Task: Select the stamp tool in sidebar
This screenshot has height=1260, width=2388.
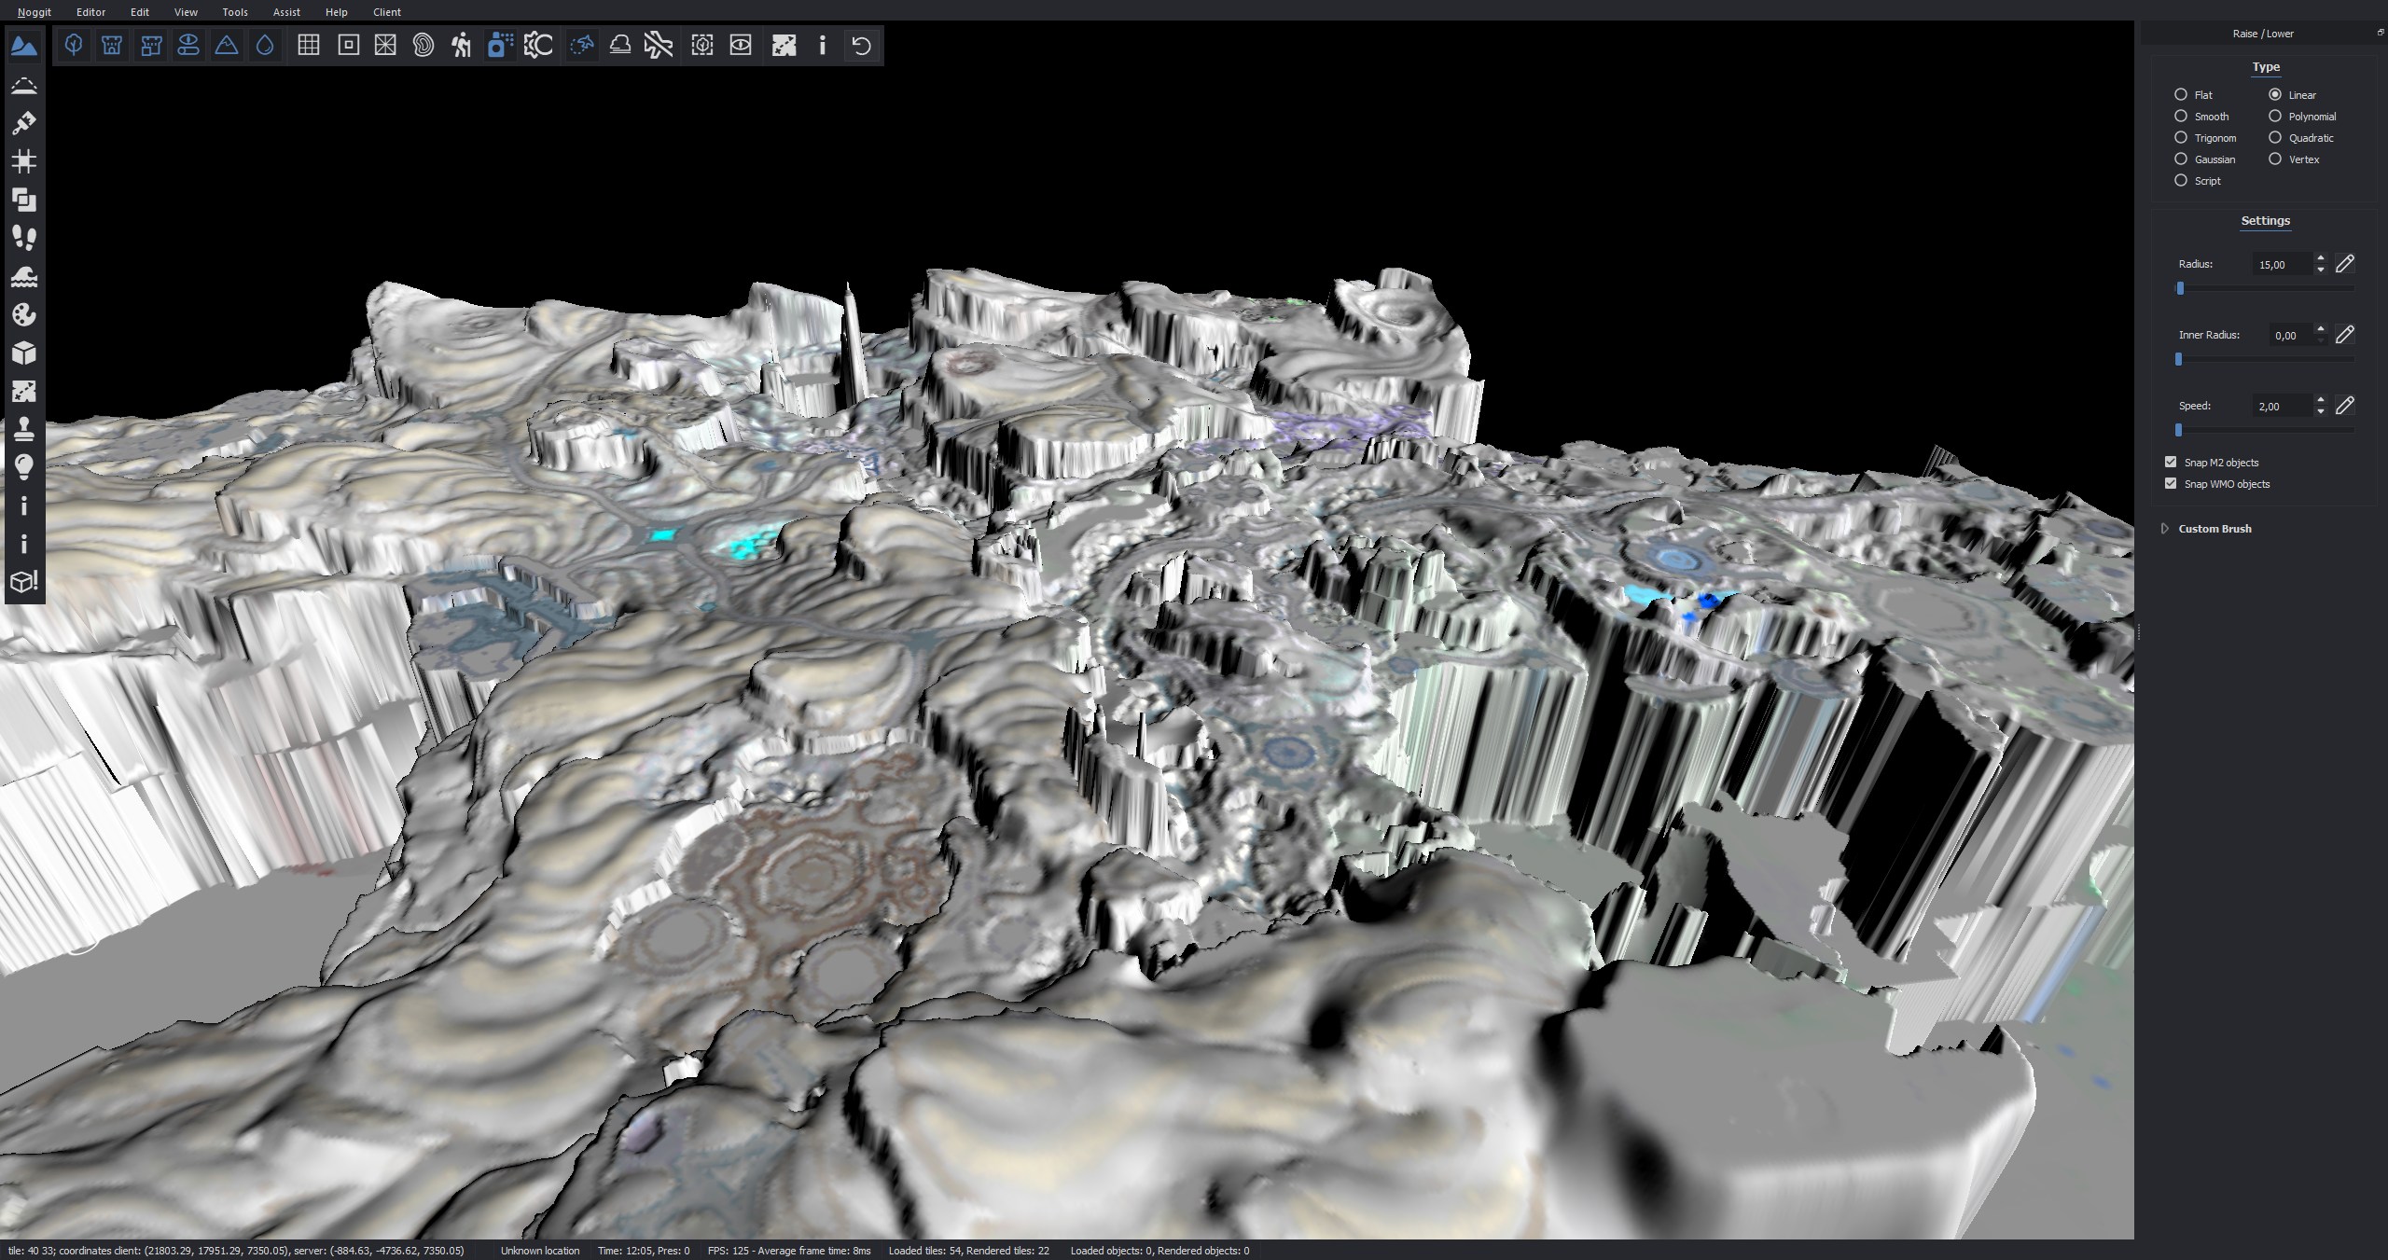Action: [x=24, y=429]
